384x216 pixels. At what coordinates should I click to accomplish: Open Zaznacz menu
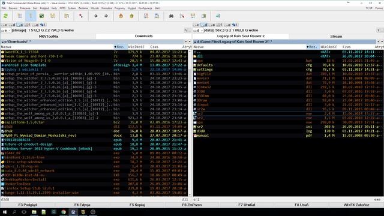coord(13,8)
